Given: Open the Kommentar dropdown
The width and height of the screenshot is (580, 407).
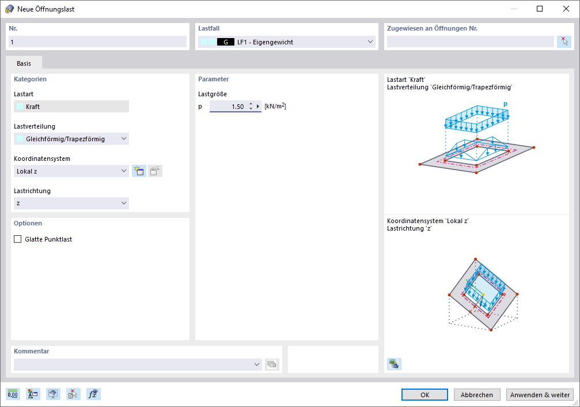Looking at the screenshot, I should 138,364.
